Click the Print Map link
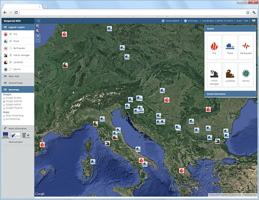The height and width of the screenshot is (200, 259). [x=193, y=21]
